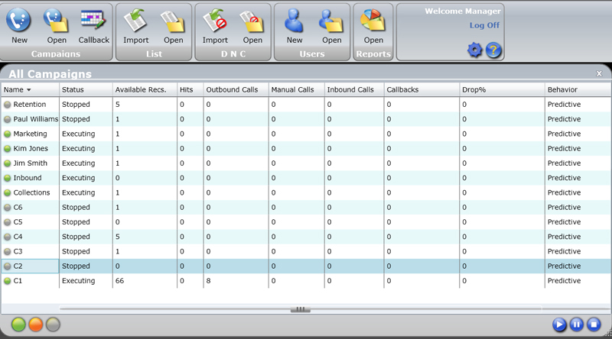Viewport: 612px width, 339px height.
Task: Log Off the manager account
Action: [484, 25]
